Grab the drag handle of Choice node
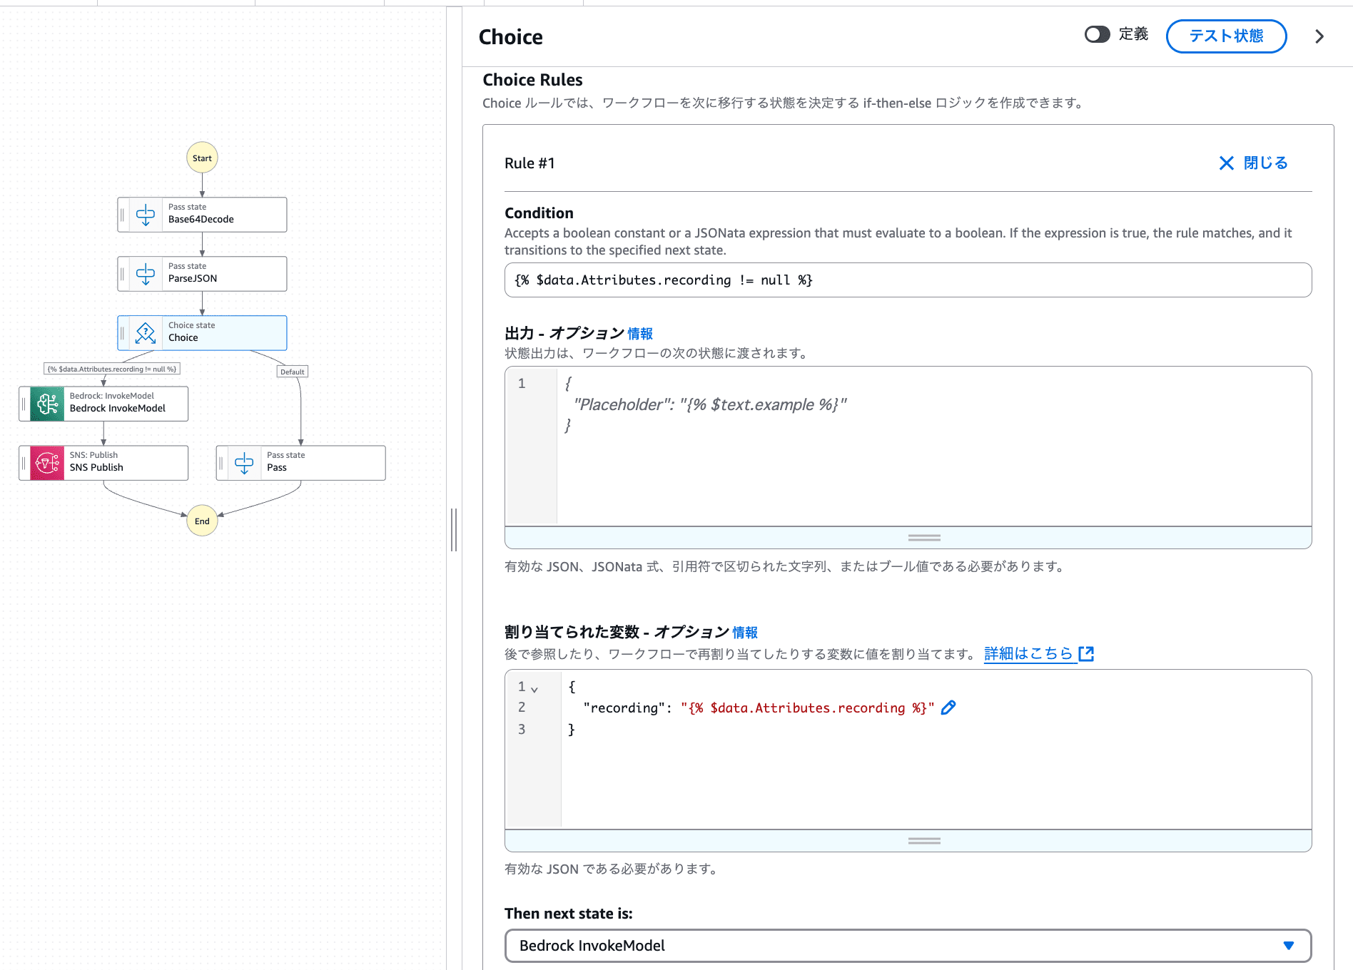The height and width of the screenshot is (970, 1353). pos(123,333)
